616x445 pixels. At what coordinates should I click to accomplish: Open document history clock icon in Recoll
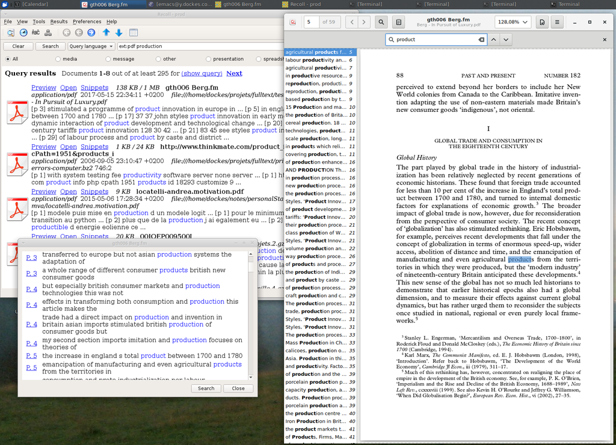[x=23, y=33]
